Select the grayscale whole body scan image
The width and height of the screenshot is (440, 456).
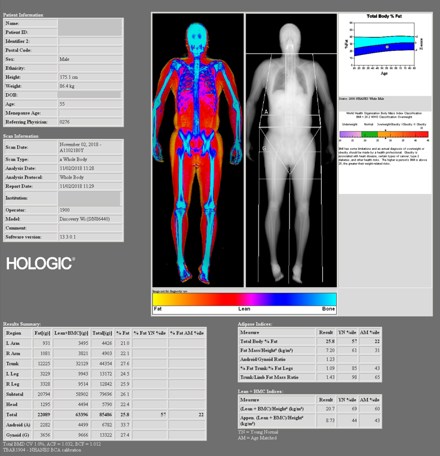pyautogui.click(x=291, y=149)
